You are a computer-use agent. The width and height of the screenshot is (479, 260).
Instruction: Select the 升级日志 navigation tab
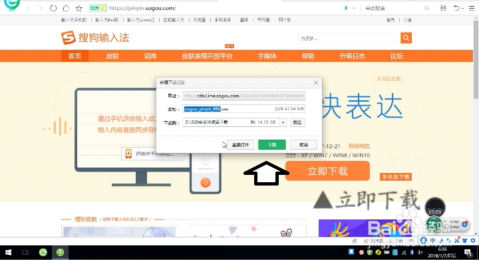coord(352,56)
